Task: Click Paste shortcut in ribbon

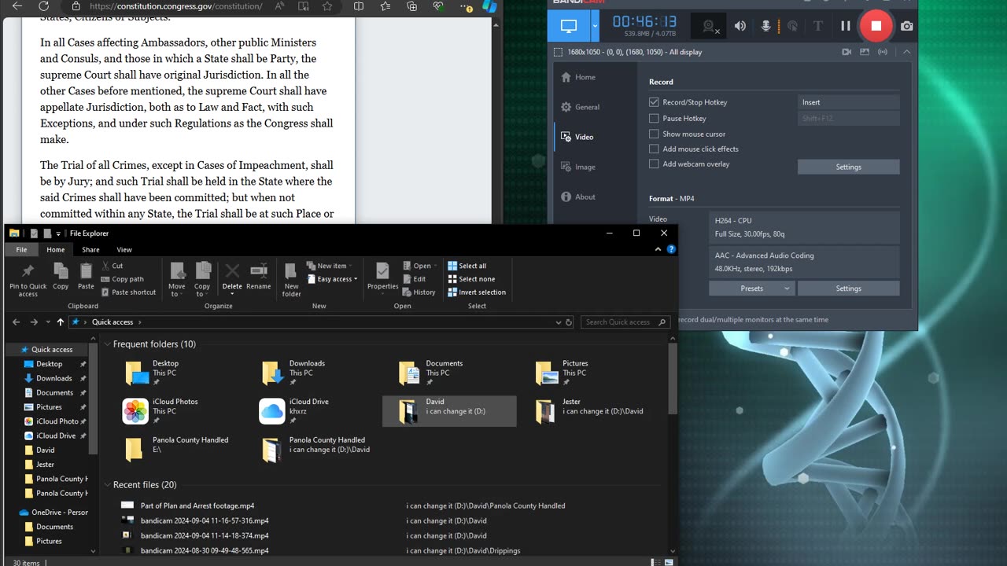Action: (x=128, y=292)
